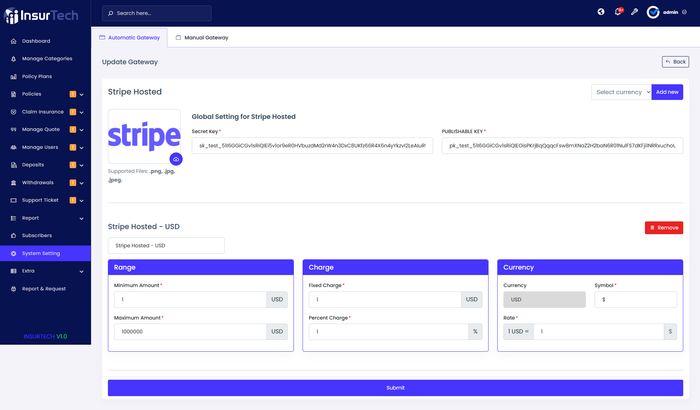Image resolution: width=700 pixels, height=410 pixels.
Task: Expand the Report sidebar section
Action: pyautogui.click(x=82, y=218)
